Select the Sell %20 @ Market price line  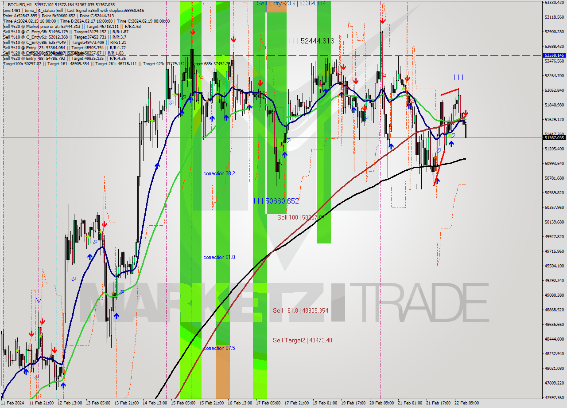coord(72,26)
